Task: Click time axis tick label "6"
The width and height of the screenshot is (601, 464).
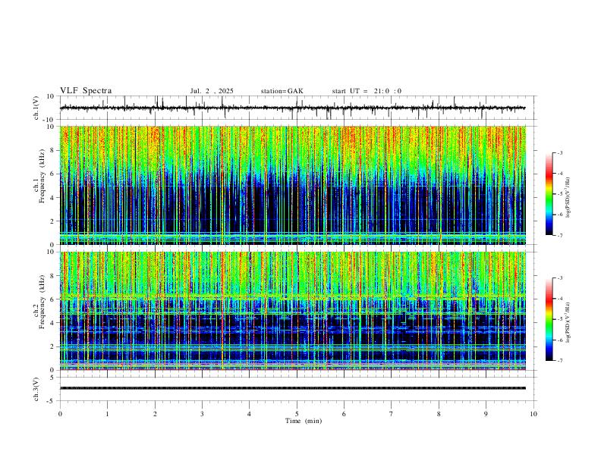Action: 345,414
